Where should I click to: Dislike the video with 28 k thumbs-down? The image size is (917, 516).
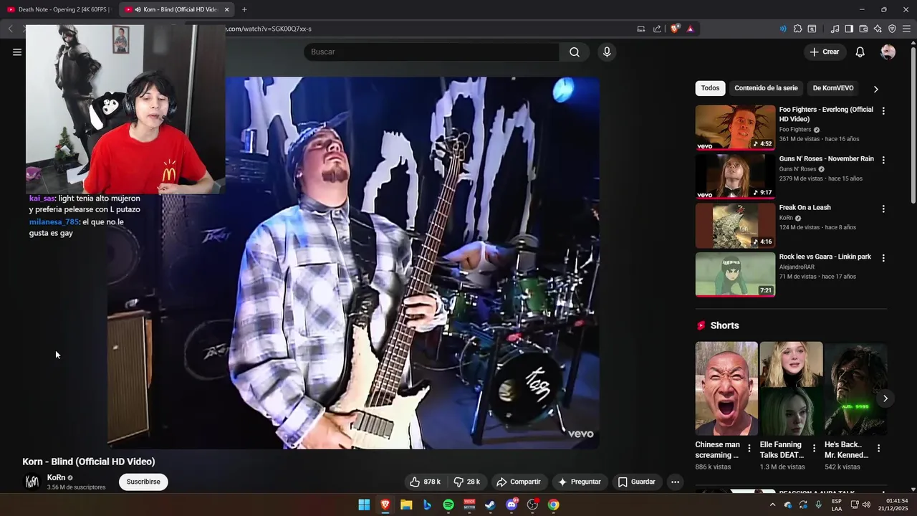pyautogui.click(x=467, y=482)
